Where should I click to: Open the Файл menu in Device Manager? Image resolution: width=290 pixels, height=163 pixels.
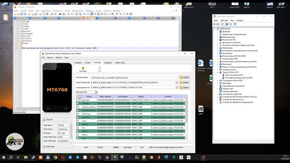(216, 20)
